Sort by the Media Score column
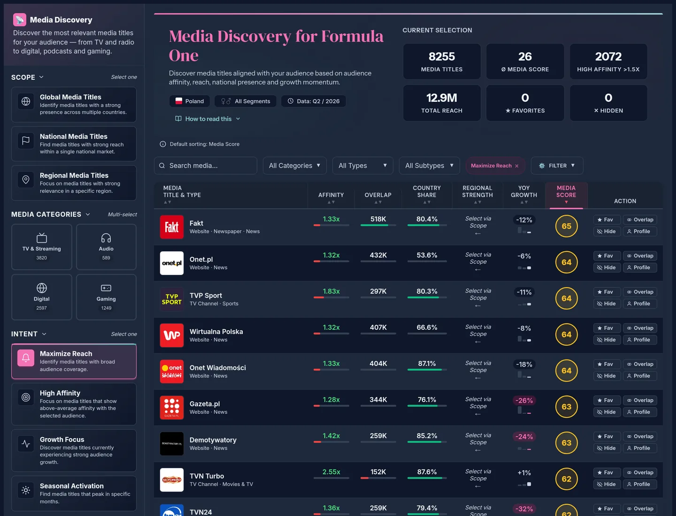Image resolution: width=676 pixels, height=516 pixels. pos(566,195)
